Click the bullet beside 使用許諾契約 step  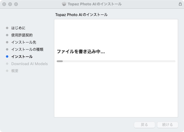[7, 35]
